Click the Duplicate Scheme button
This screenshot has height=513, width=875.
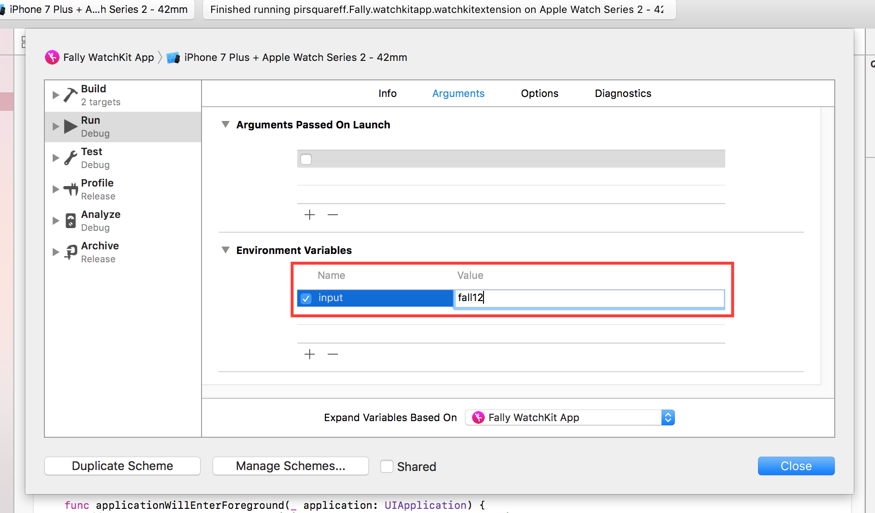click(122, 466)
